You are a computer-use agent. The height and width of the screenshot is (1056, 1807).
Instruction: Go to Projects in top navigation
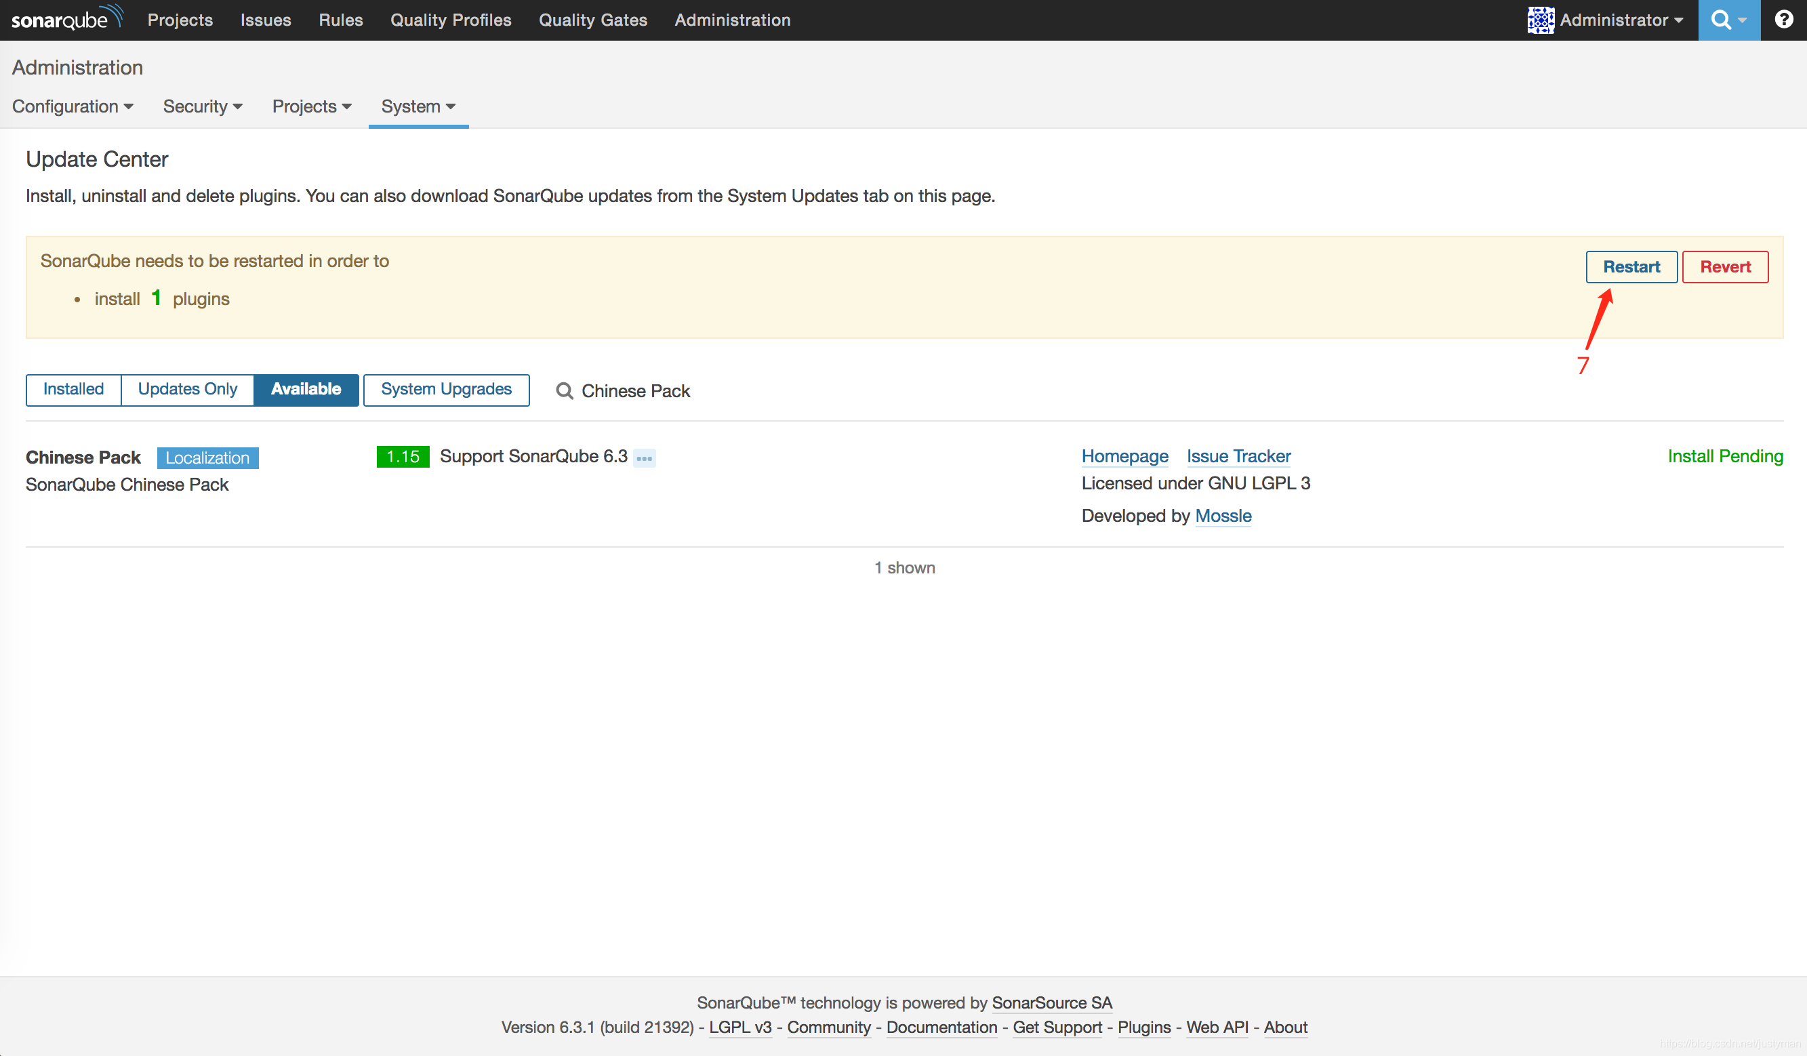coord(180,20)
